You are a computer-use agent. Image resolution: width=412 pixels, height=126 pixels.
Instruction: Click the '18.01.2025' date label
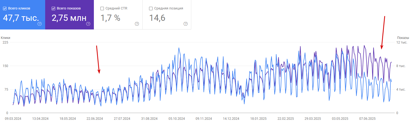(258, 119)
